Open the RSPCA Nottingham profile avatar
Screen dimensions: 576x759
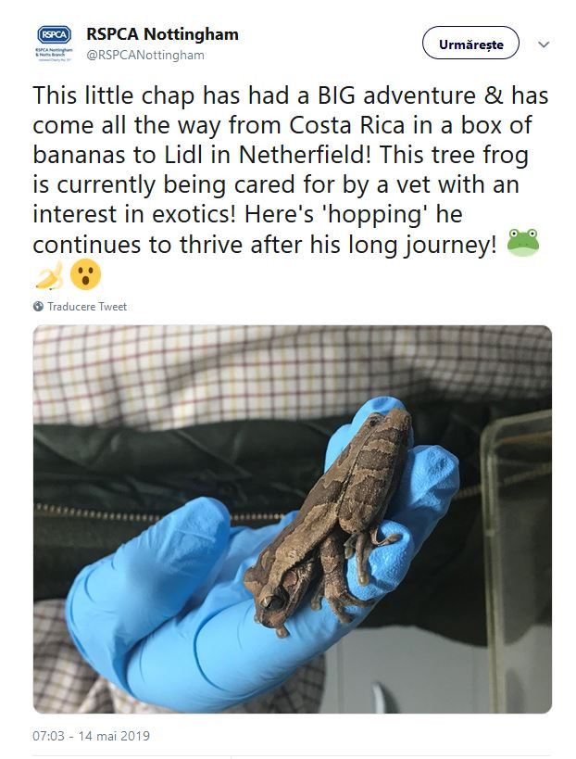pos(53,44)
